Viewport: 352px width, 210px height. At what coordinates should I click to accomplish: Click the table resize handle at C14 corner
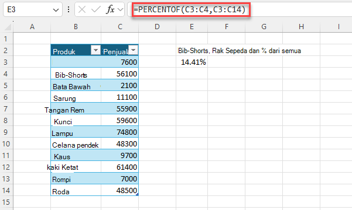pyautogui.click(x=137, y=195)
